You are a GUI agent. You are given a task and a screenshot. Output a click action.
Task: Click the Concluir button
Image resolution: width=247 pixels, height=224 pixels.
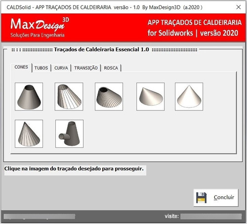click(x=216, y=197)
